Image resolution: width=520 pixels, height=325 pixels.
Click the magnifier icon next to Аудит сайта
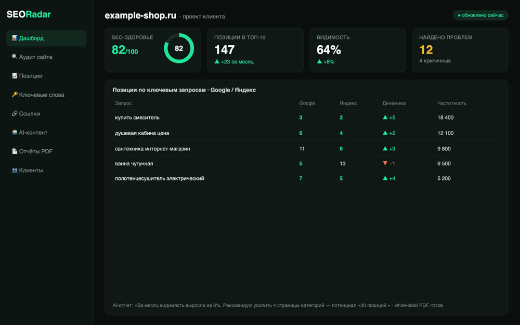pyautogui.click(x=15, y=57)
